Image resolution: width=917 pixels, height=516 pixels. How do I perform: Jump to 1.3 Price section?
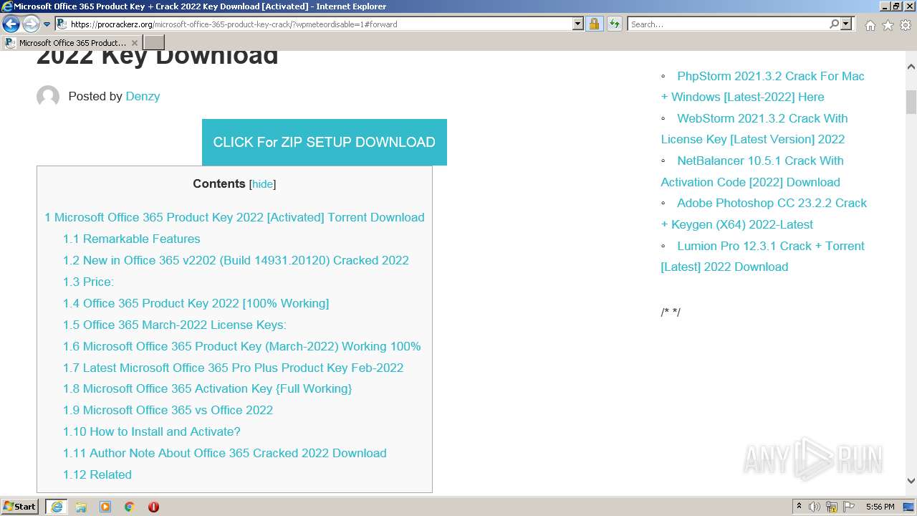(88, 282)
